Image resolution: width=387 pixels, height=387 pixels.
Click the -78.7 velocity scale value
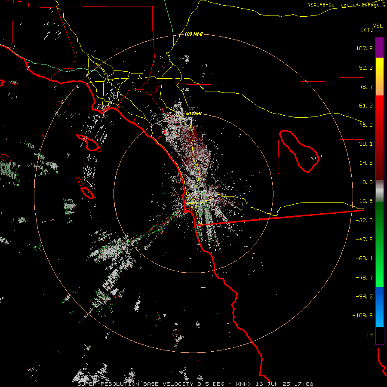[364, 278]
